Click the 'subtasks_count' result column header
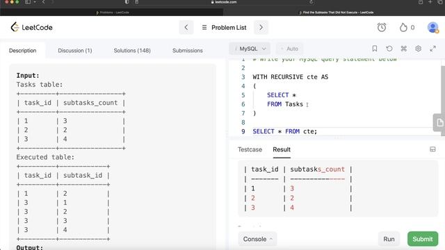Image resolution: width=445 pixels, height=250 pixels. (317, 169)
